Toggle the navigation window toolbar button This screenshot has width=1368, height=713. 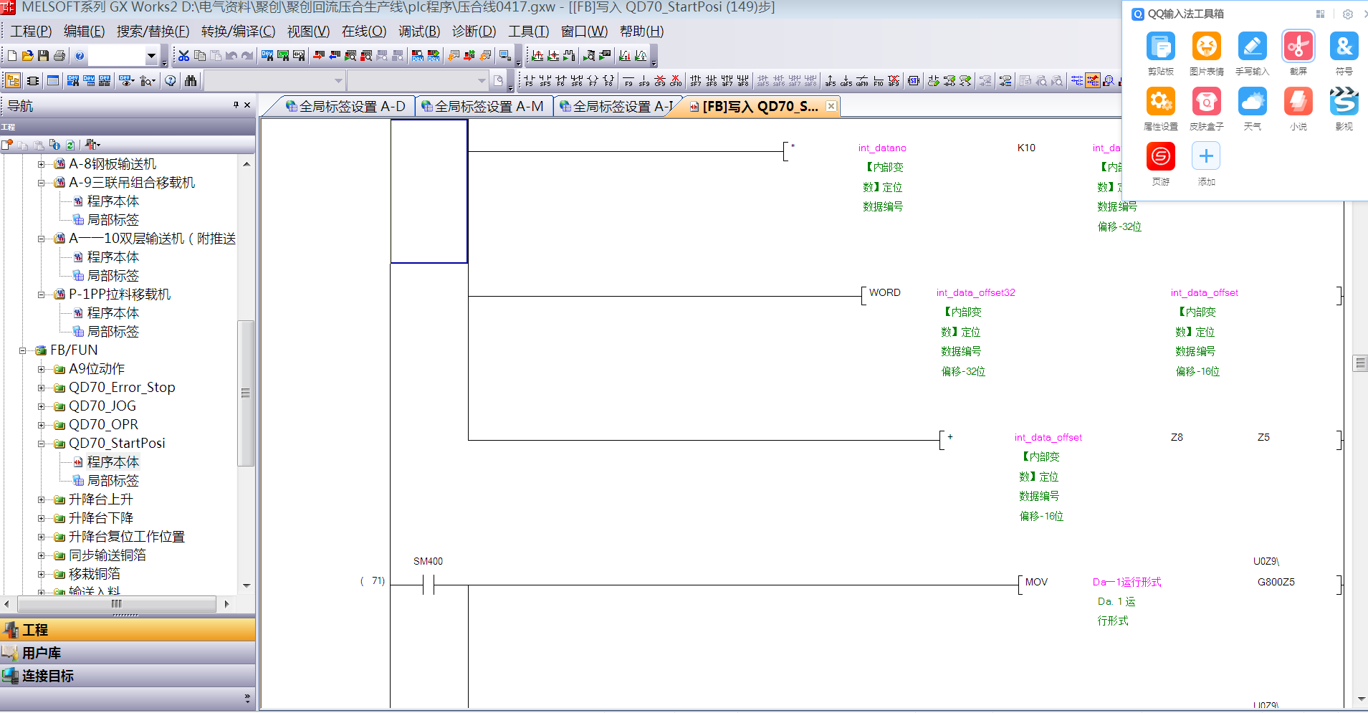click(x=13, y=81)
